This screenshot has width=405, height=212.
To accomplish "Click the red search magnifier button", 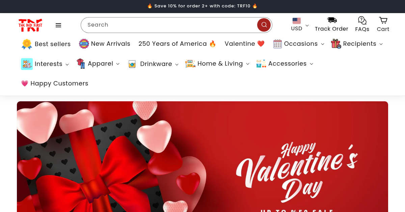I will [264, 25].
